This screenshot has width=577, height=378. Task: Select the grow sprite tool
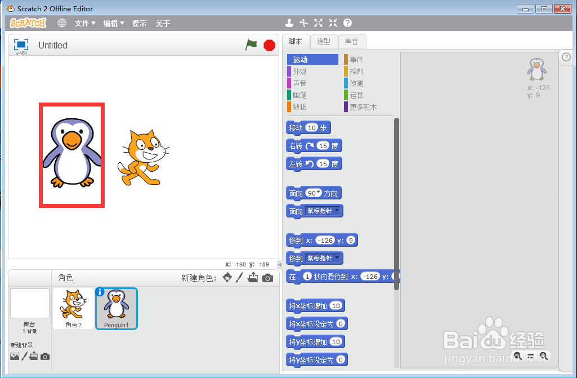(318, 23)
